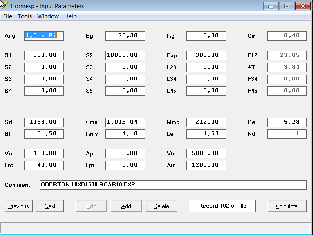Click the Comment field with OBERTON 18XB1500 ROAR18 EXP
Viewport: 313px width, 235px height.
click(x=173, y=185)
